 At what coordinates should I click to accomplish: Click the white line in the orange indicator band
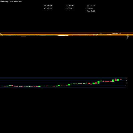[x=60, y=36]
